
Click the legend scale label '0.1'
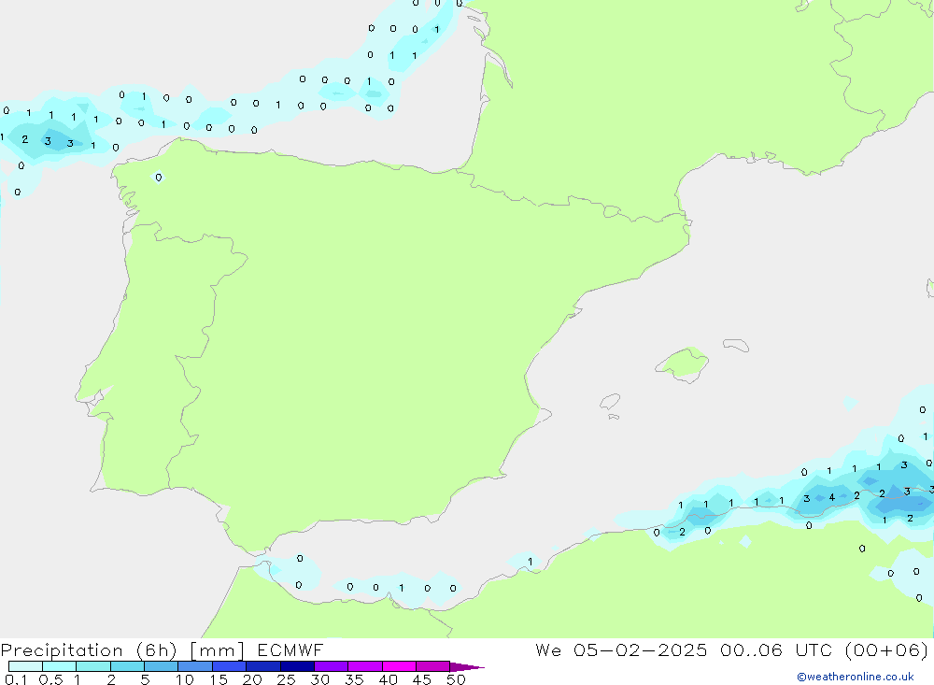(x=16, y=679)
